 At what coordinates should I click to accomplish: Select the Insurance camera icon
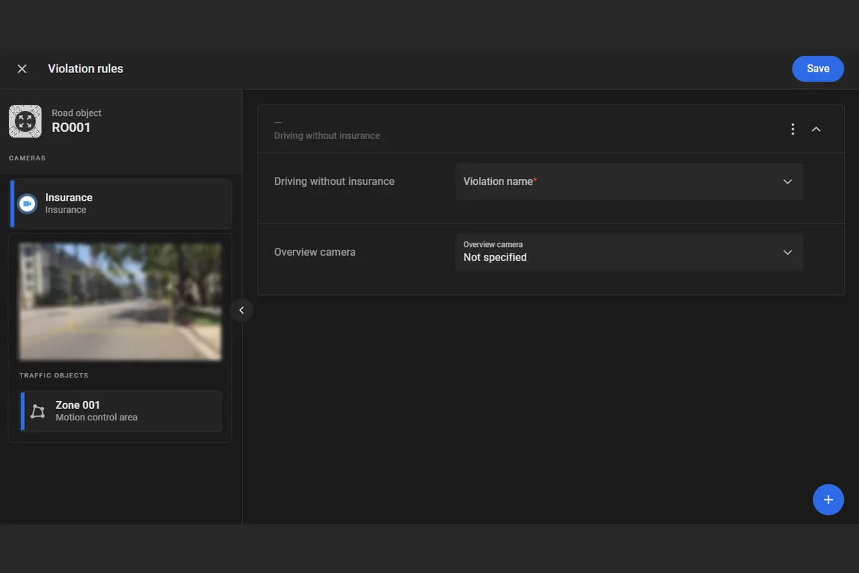point(27,203)
